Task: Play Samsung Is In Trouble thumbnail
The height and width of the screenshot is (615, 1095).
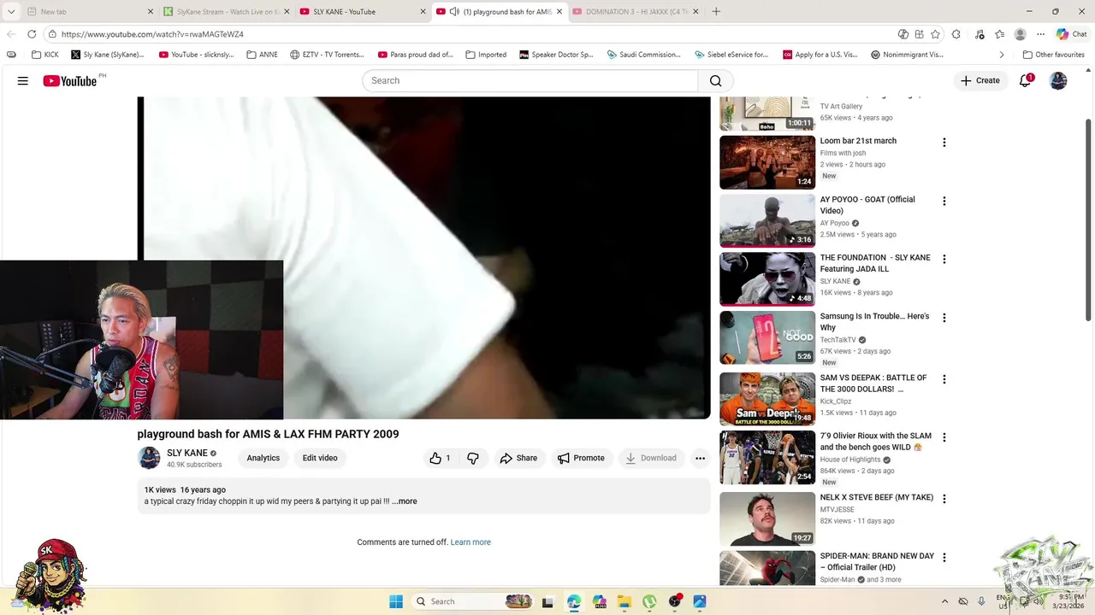Action: click(767, 337)
